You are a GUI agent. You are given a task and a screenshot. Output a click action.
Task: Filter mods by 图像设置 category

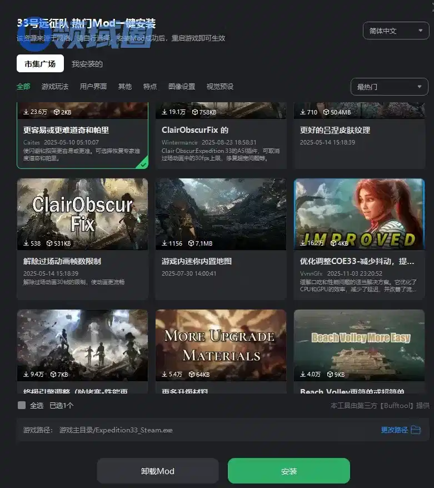[182, 87]
